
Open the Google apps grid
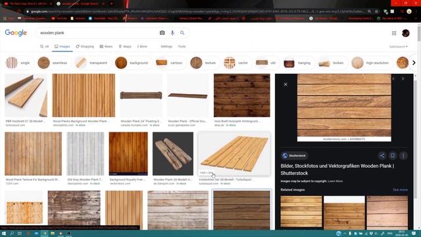click(x=394, y=33)
